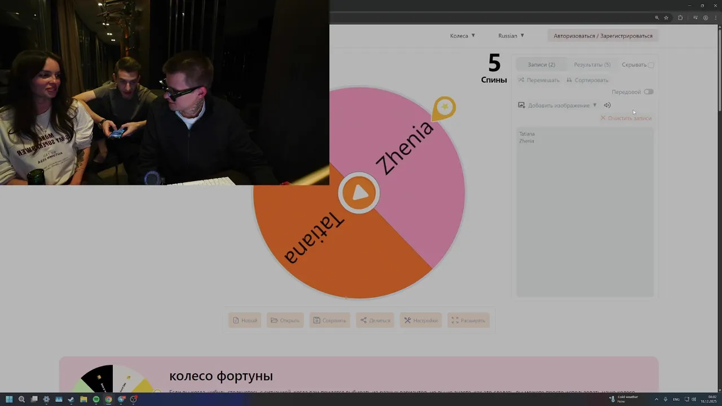Screen dimensions: 722x406
Task: Tick the Скрывать checkbox
Action: (x=651, y=65)
